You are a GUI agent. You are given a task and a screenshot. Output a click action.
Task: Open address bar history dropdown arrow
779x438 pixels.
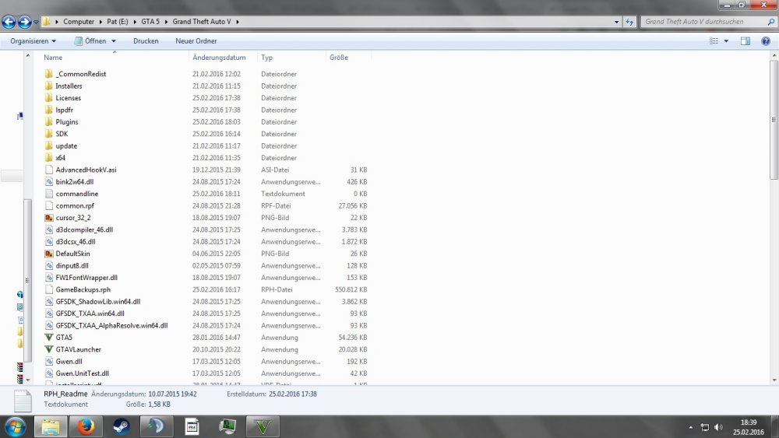[x=616, y=22]
